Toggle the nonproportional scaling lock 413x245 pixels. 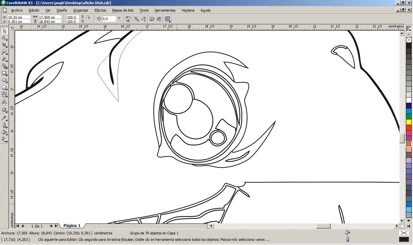tap(89, 17)
